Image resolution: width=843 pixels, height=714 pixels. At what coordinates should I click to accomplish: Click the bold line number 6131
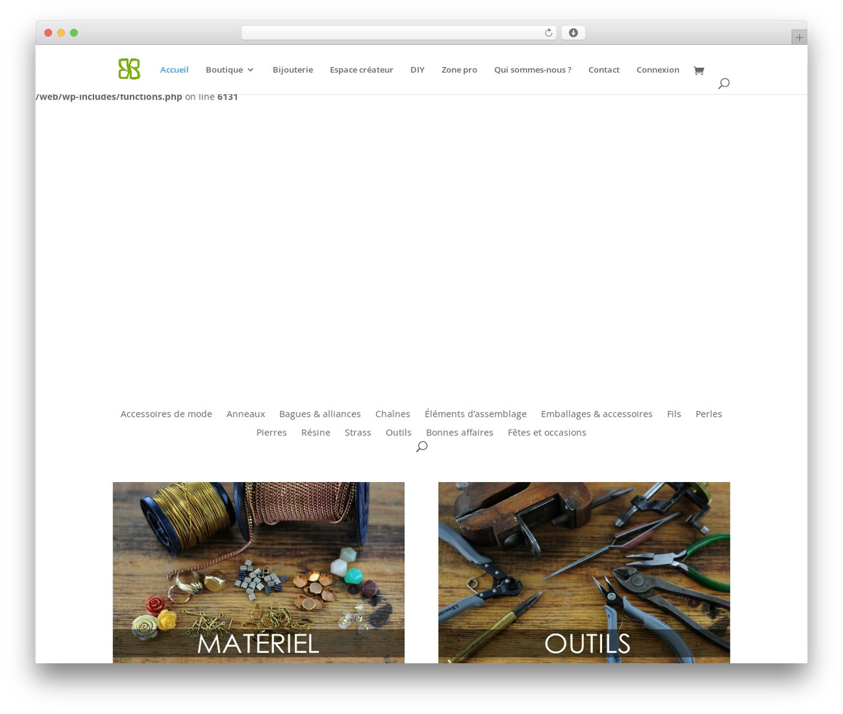click(x=227, y=97)
